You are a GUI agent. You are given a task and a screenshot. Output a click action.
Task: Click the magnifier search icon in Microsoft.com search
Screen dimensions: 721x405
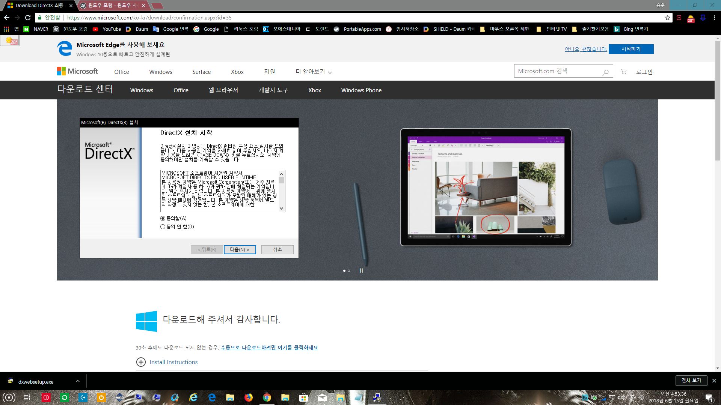tap(605, 72)
